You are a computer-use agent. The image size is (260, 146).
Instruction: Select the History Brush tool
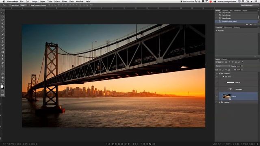click(x=2, y=45)
